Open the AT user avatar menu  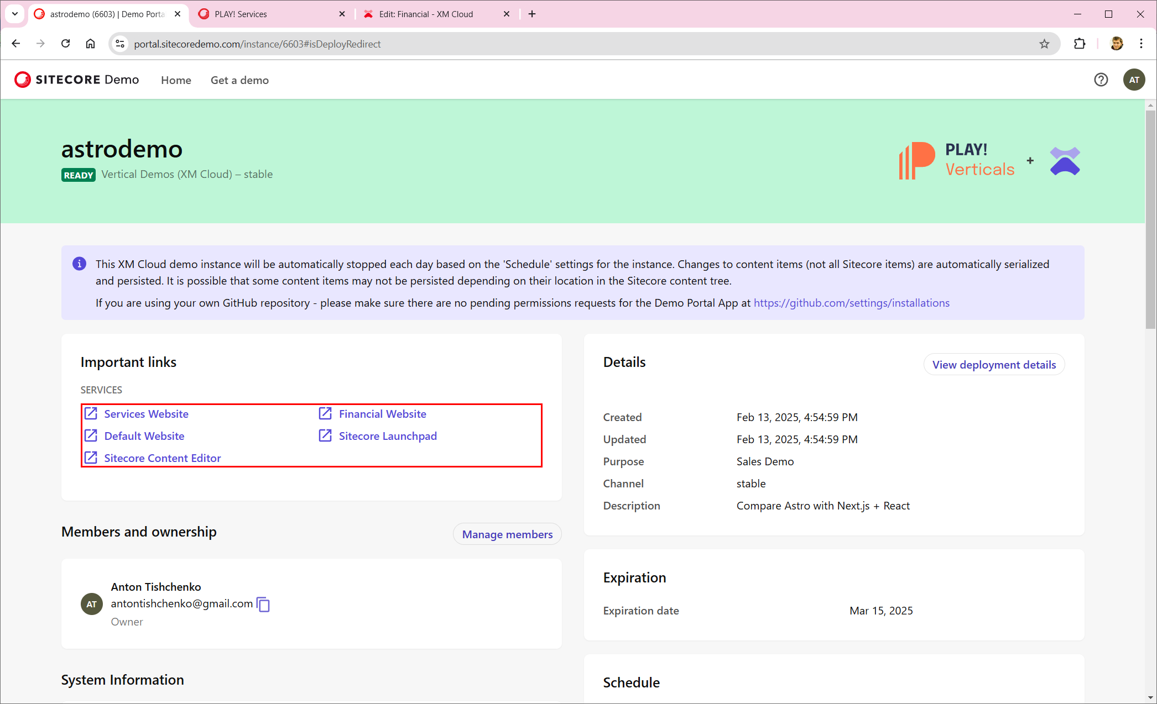1134,80
